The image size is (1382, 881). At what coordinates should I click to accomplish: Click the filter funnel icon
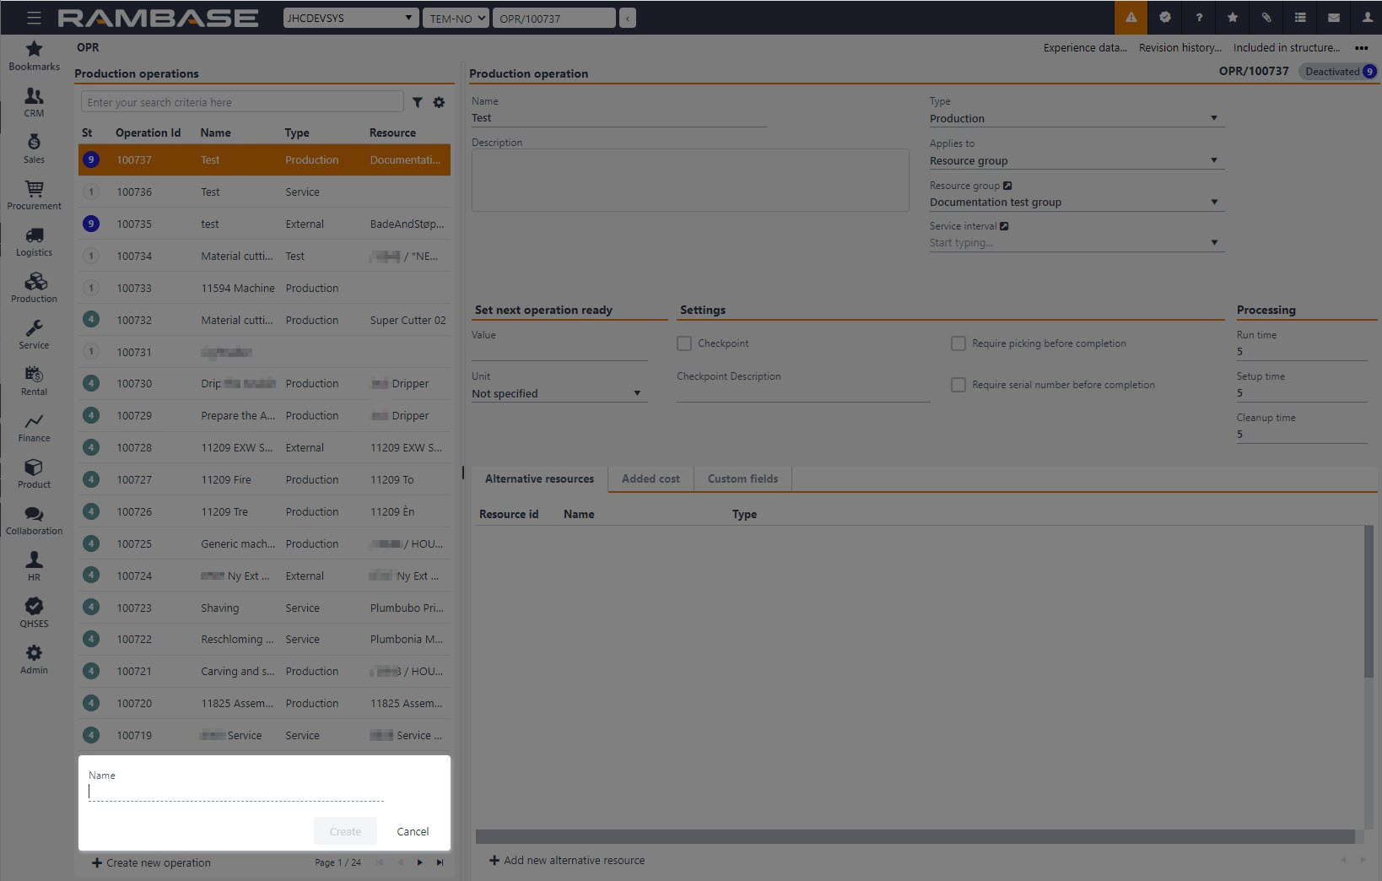coord(417,102)
